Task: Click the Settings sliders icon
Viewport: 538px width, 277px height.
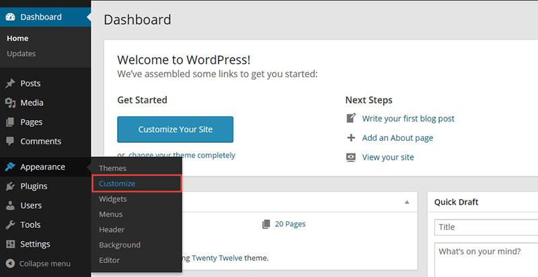Action: click(x=10, y=244)
